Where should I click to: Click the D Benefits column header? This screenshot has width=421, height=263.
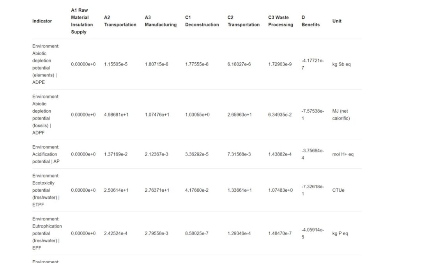click(311, 21)
